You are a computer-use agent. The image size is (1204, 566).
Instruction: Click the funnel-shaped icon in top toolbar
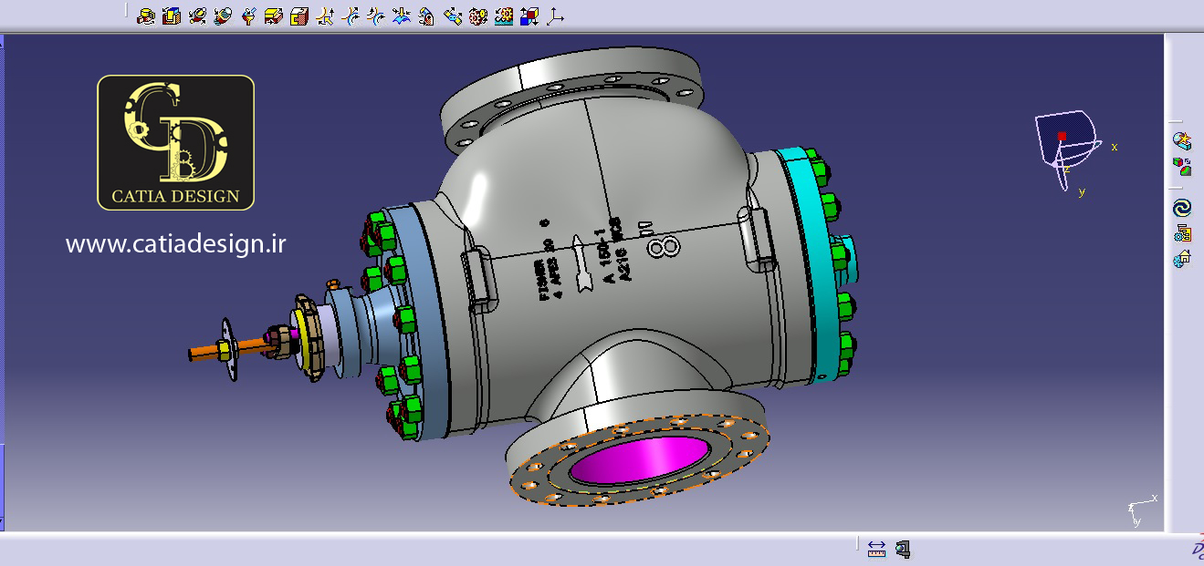(x=247, y=15)
